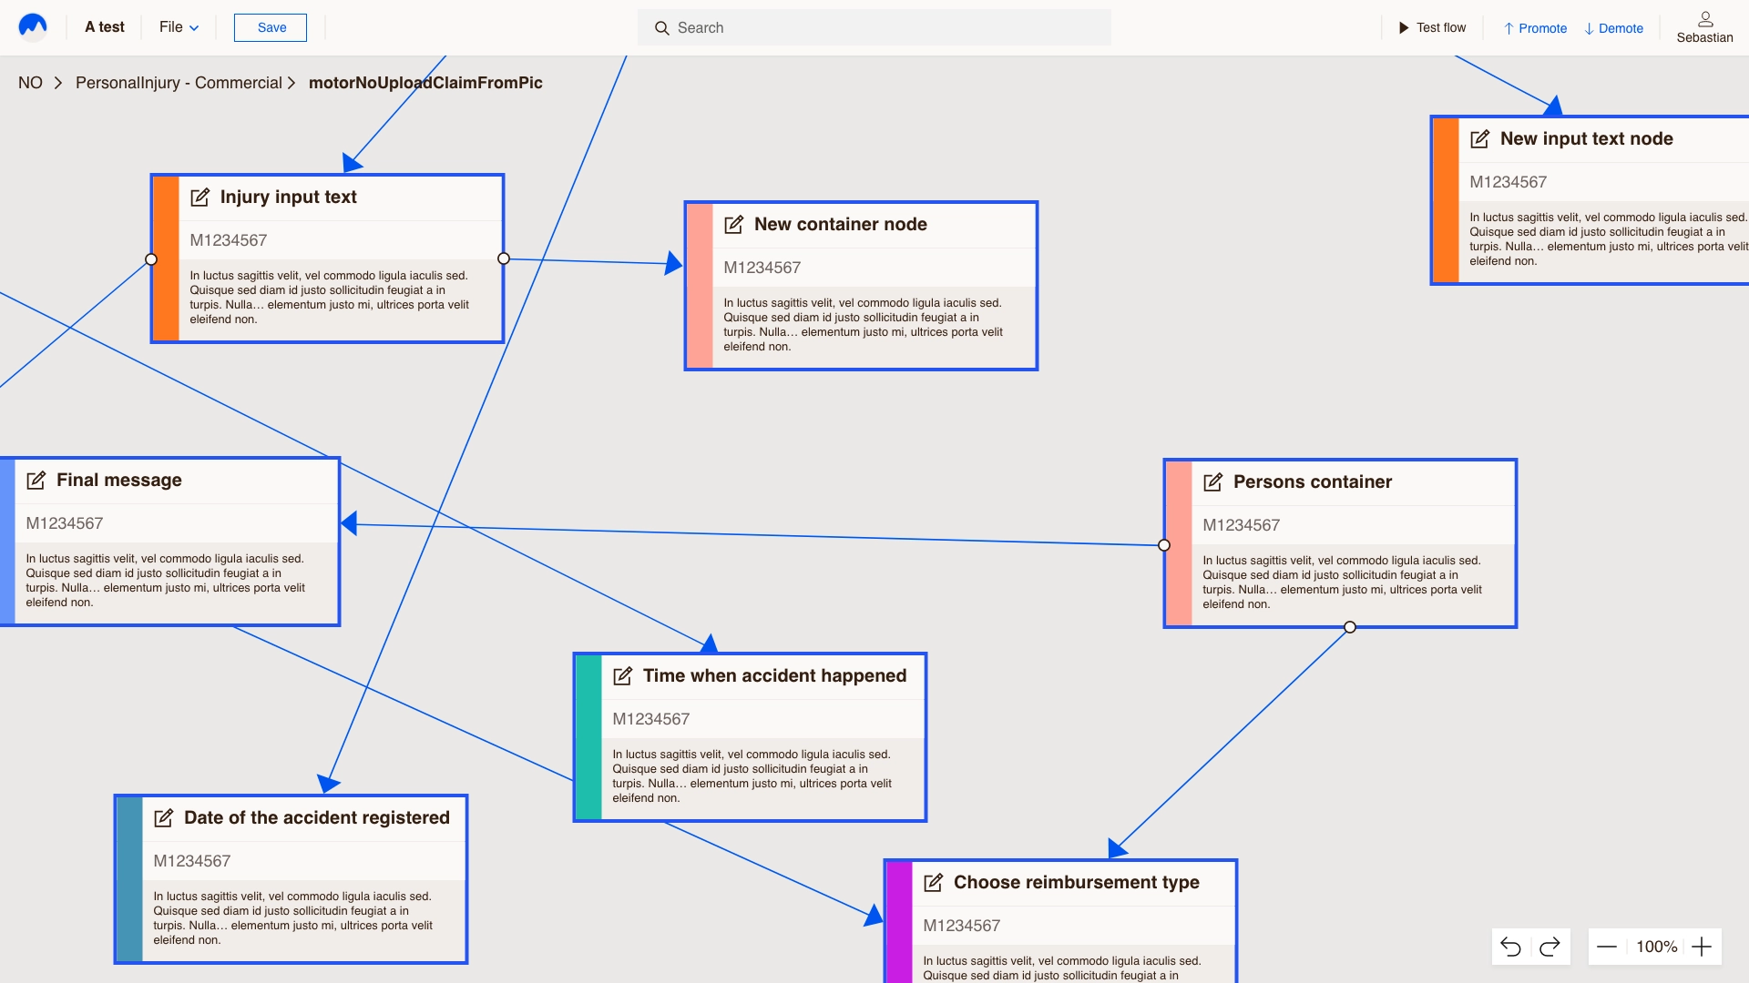Focus the Search input field
The width and height of the screenshot is (1749, 983).
[874, 27]
